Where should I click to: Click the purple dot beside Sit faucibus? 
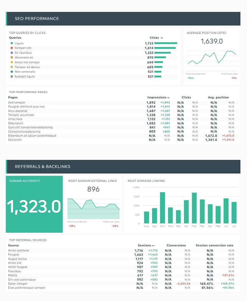tap(12, 53)
